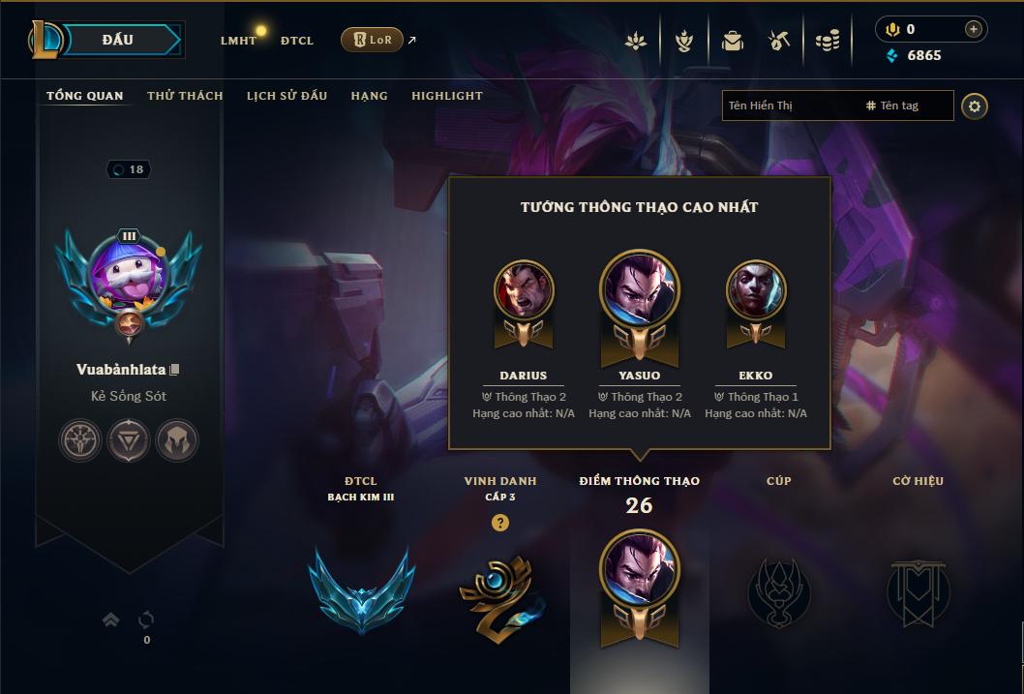Click the Champion Mastery icon in top bar
Screen dimensions: 1024x694
click(x=683, y=41)
